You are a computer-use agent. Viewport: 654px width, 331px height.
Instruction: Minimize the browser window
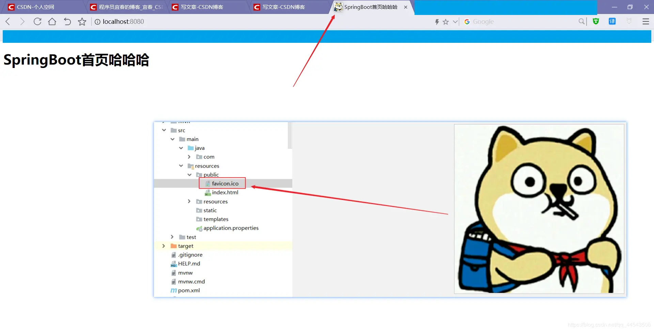coord(614,7)
